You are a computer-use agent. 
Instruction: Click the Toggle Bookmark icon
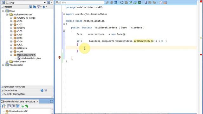point(146,3)
